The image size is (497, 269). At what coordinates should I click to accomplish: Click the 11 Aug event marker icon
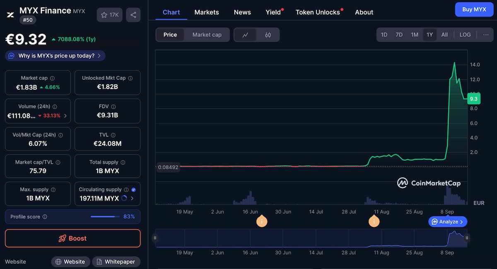point(374,221)
